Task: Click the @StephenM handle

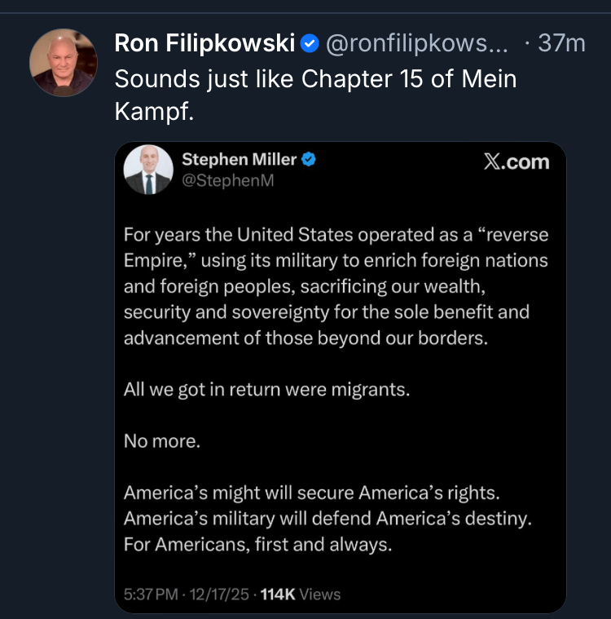Action: click(x=228, y=181)
